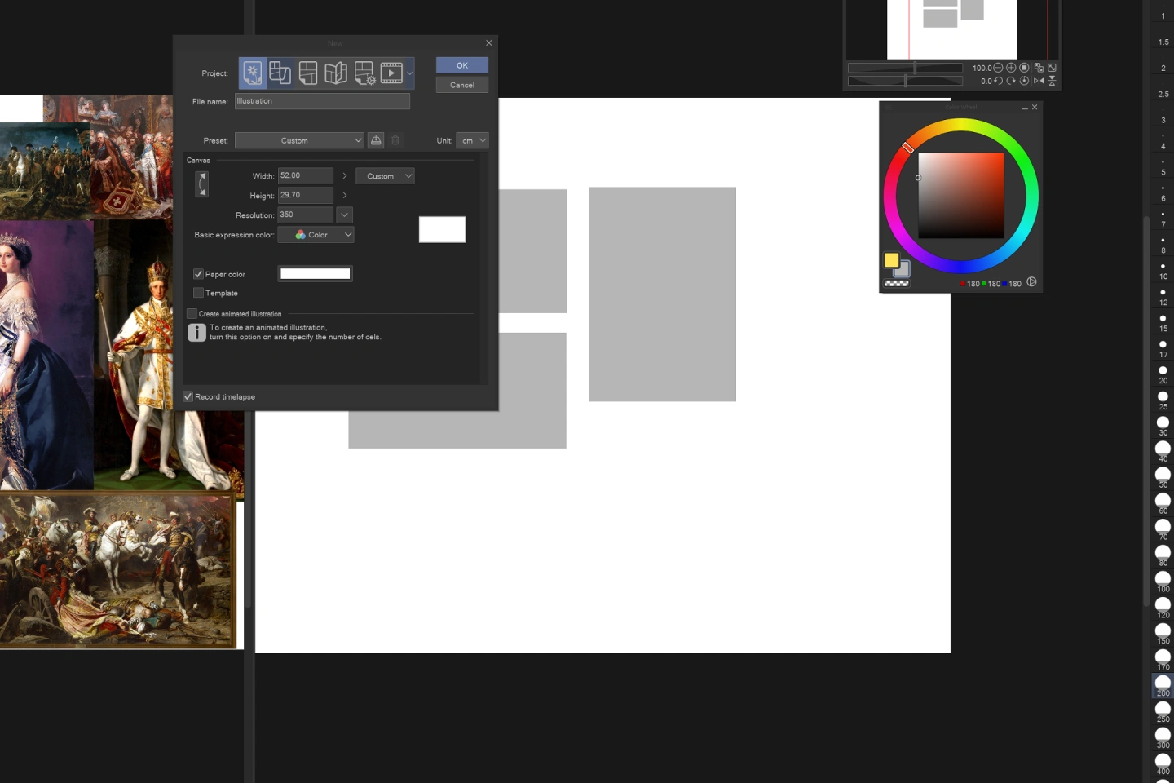Select the yellow main color swatch

coord(891,260)
